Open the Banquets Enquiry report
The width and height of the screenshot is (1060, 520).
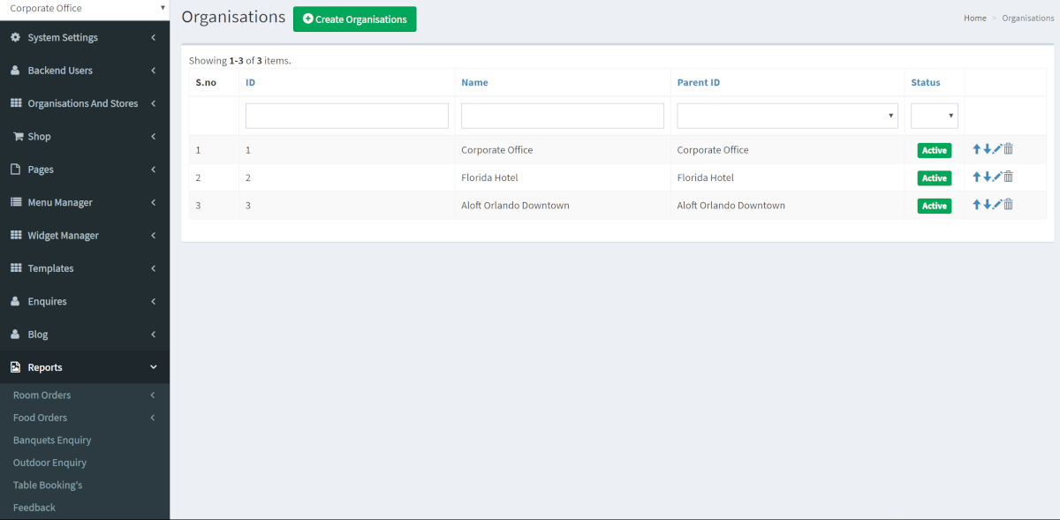click(52, 440)
